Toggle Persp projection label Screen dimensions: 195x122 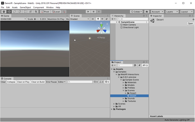[101, 38]
